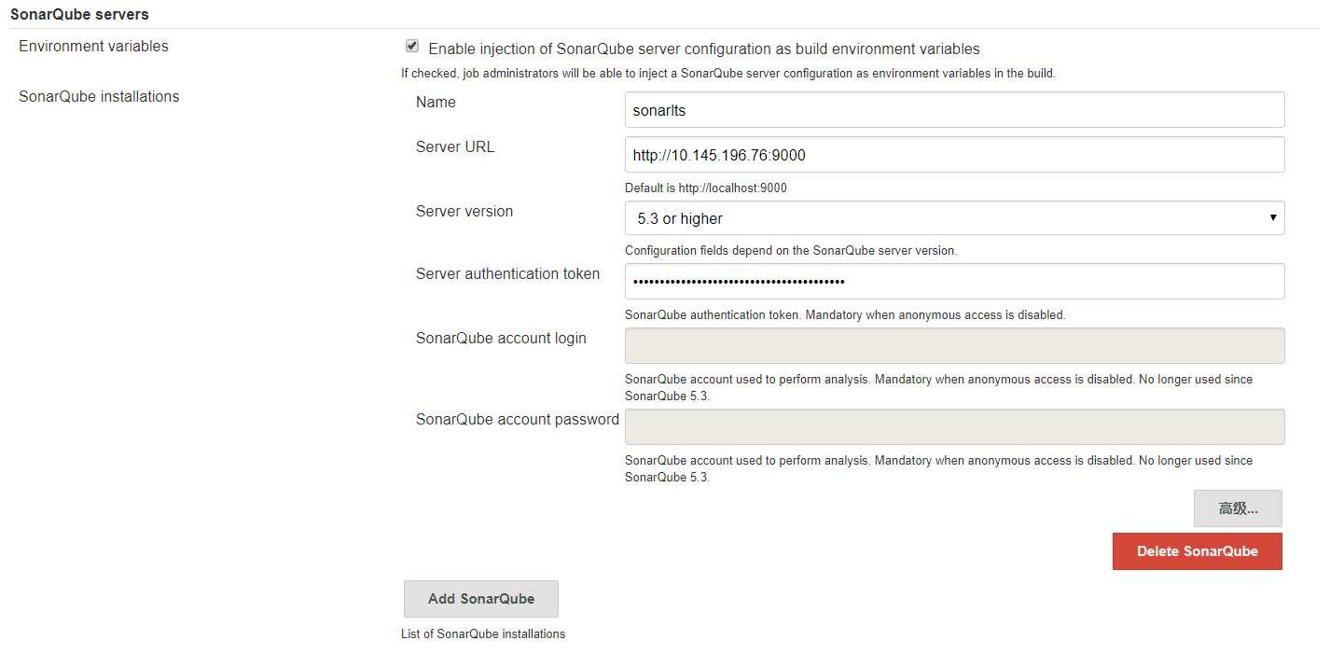This screenshot has height=654, width=1330.
Task: Click the Name field containing sonarlts
Action: pyautogui.click(x=954, y=110)
